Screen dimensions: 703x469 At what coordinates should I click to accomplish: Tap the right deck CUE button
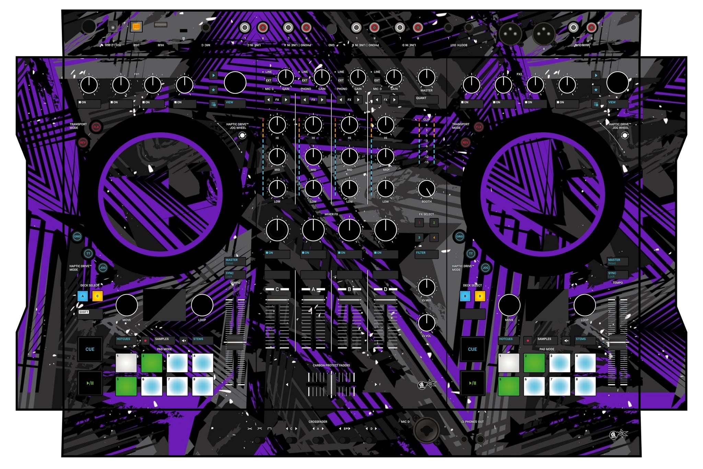[x=472, y=349]
